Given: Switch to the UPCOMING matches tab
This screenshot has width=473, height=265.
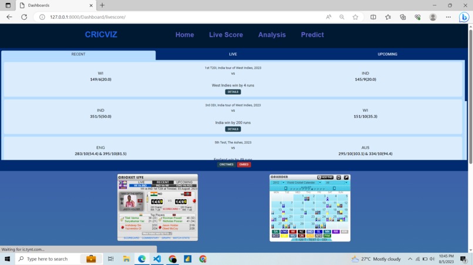Looking at the screenshot, I should [387, 54].
